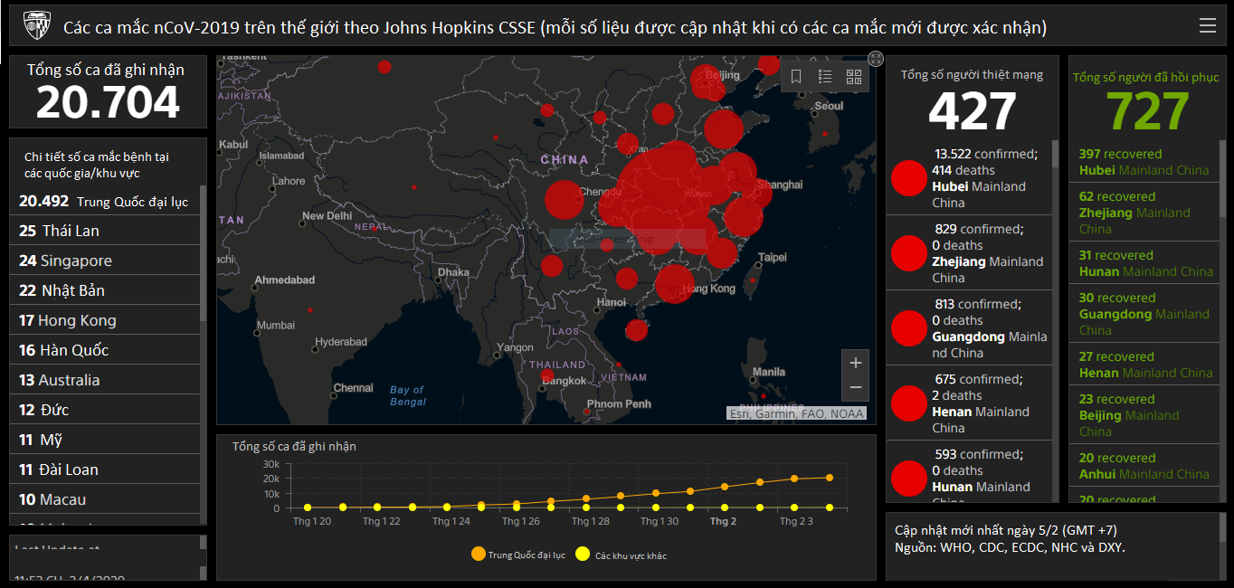
Task: Open the map legend list icon
Action: click(825, 77)
